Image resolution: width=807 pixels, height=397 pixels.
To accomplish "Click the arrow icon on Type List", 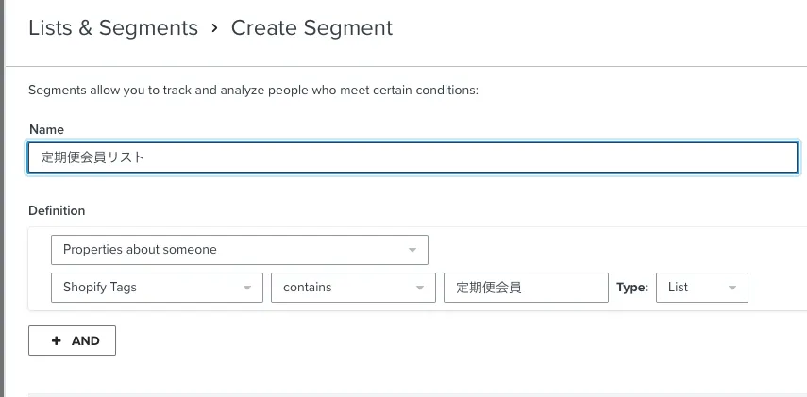I will pyautogui.click(x=732, y=288).
